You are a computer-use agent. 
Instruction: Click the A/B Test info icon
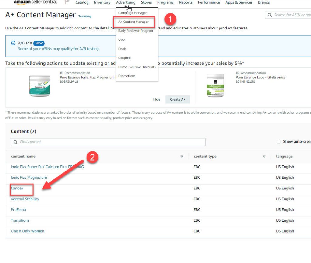(x=13, y=43)
